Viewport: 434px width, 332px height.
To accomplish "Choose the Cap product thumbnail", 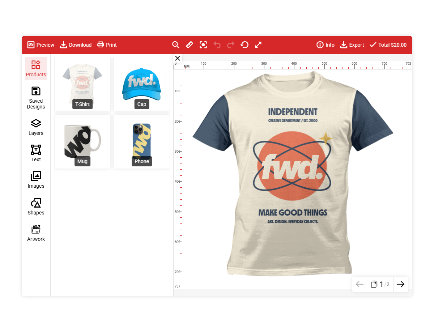I will coord(142,84).
